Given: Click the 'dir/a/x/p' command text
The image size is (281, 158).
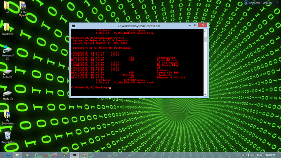Looking at the screenshot, I should pos(116,38).
